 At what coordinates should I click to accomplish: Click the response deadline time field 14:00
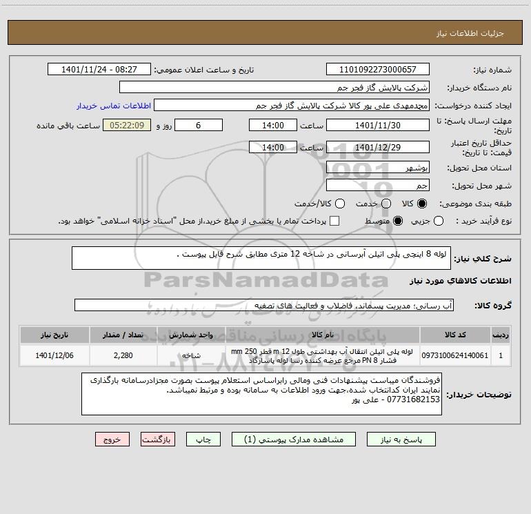tap(273, 125)
